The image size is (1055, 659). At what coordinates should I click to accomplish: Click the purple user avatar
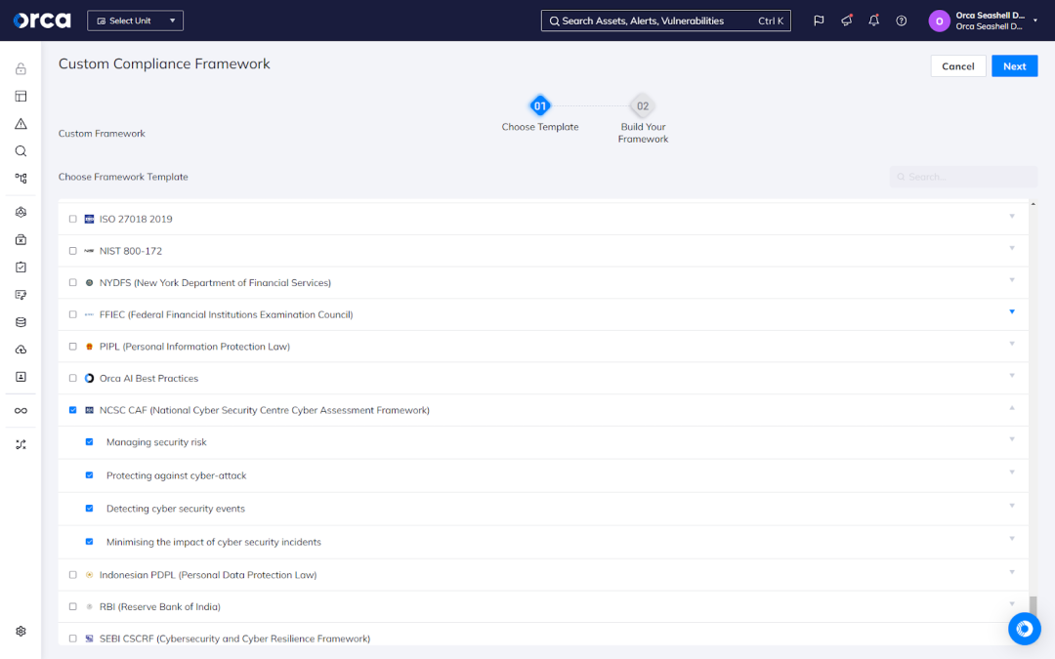[x=940, y=21]
